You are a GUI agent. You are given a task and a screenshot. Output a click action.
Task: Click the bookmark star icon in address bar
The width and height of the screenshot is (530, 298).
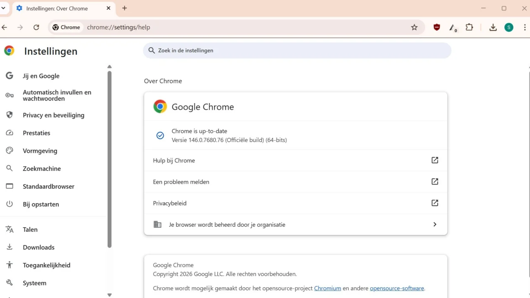(414, 27)
